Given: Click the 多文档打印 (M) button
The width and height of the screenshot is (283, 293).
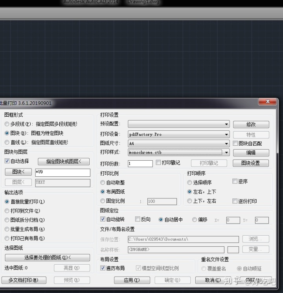Looking at the screenshot, I should [x=24, y=280].
